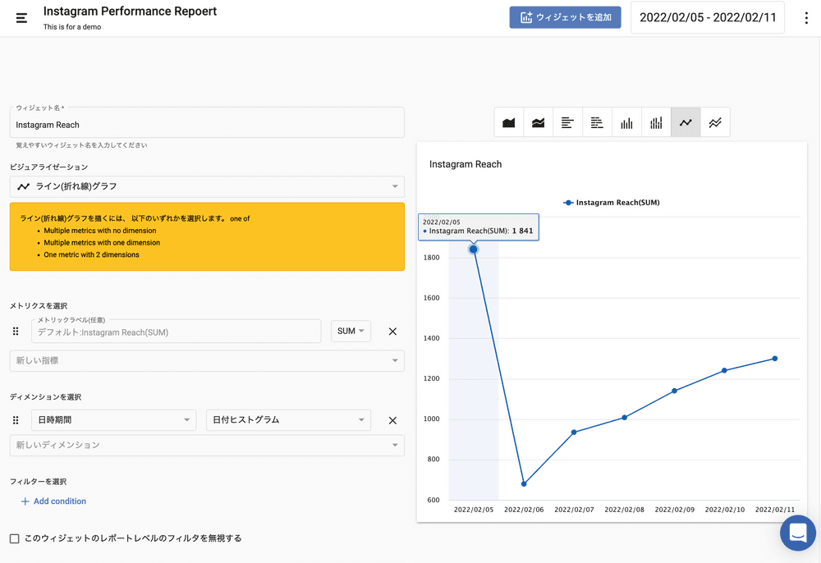Select the multi-line chart icon
The image size is (821, 563).
(715, 123)
